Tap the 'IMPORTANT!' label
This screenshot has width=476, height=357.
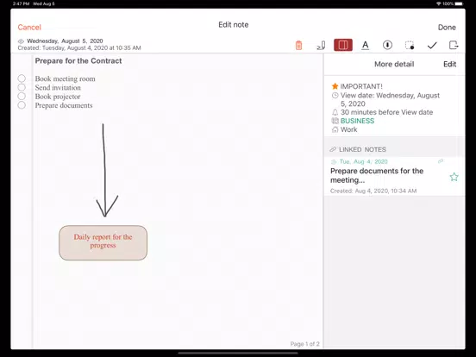[361, 86]
